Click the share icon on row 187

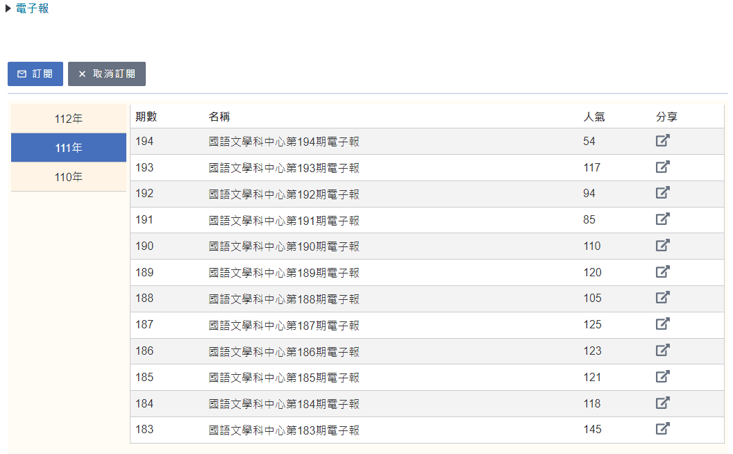pyautogui.click(x=662, y=323)
